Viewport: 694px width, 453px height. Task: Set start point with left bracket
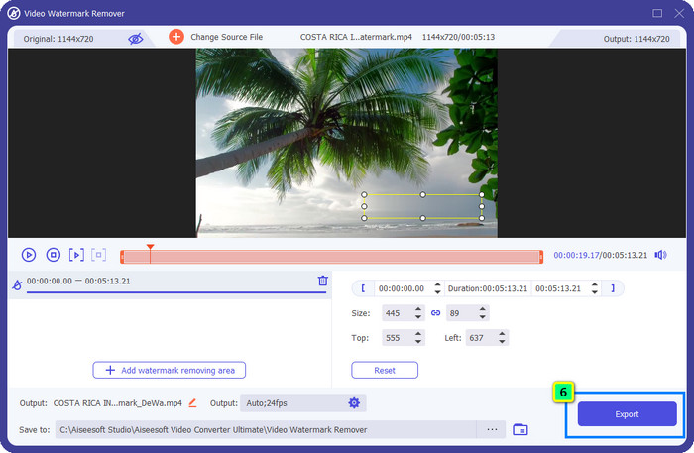coord(363,288)
